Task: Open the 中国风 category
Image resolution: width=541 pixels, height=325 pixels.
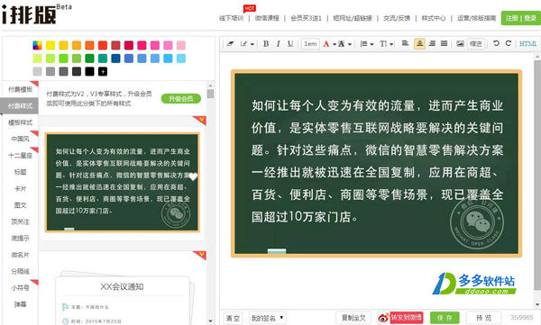Action: 20,139
